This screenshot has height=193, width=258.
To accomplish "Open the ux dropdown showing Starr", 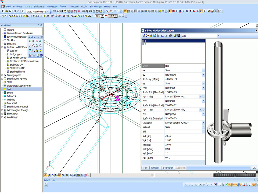I will (x=203, y=70).
